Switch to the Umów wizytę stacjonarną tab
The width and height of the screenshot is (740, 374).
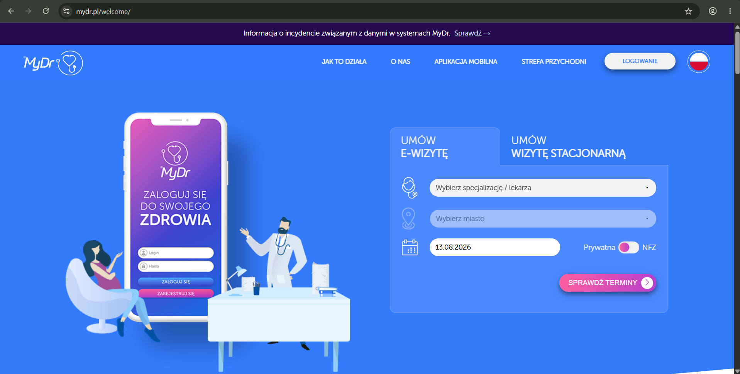tap(568, 147)
